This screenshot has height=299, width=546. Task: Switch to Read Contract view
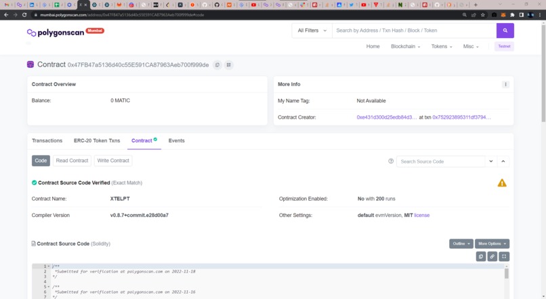coord(72,161)
